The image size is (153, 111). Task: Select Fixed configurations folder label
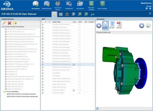[13, 92]
